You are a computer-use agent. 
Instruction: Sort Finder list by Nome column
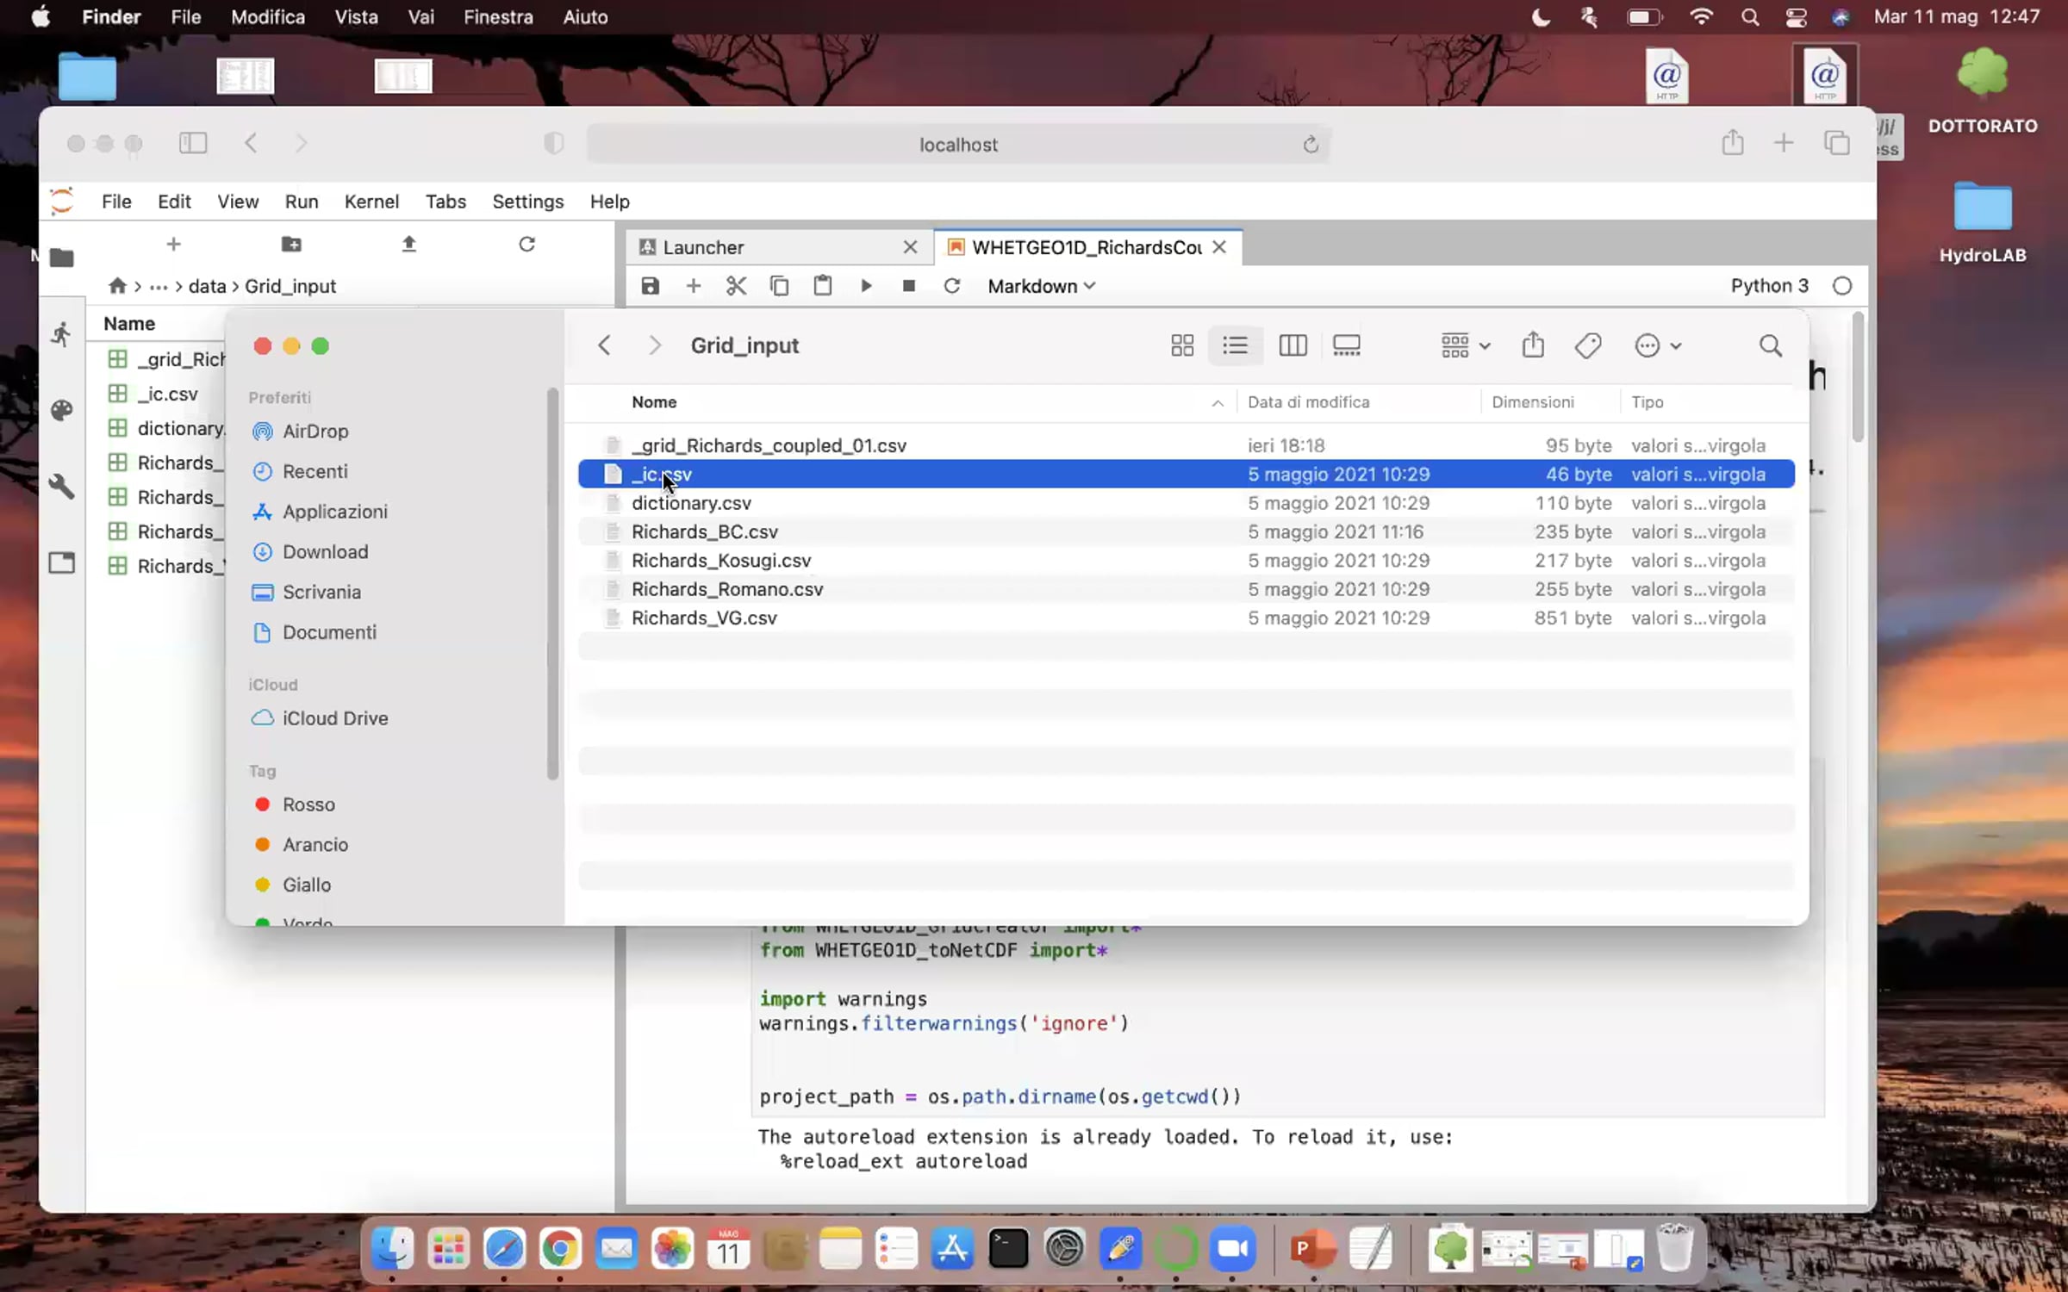(x=926, y=402)
